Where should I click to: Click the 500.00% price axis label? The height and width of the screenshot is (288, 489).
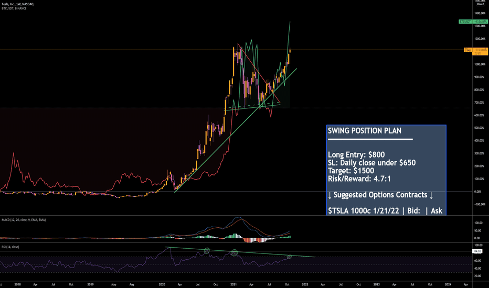[480, 128]
